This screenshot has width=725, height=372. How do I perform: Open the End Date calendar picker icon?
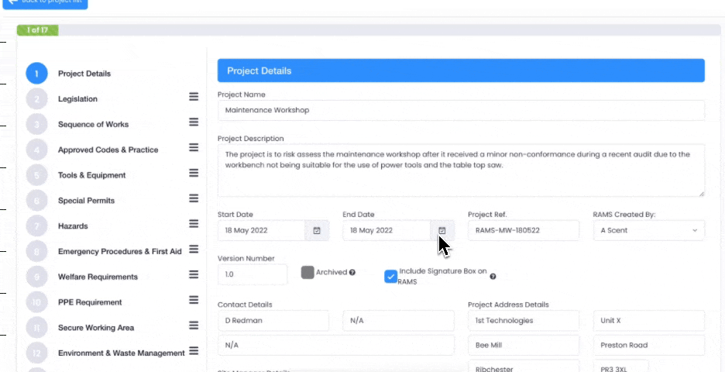[442, 230]
